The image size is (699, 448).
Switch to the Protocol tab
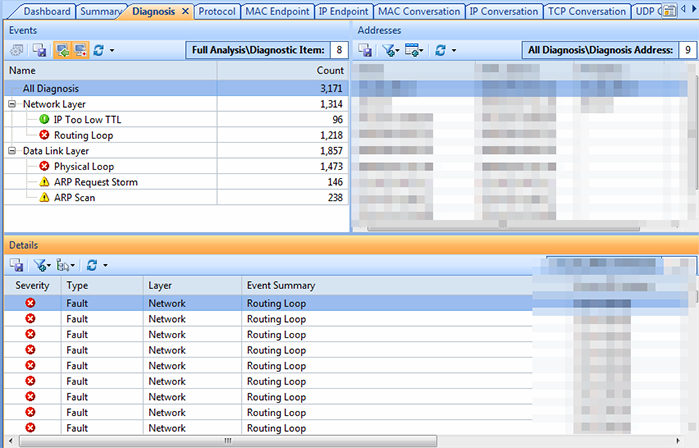tap(216, 12)
